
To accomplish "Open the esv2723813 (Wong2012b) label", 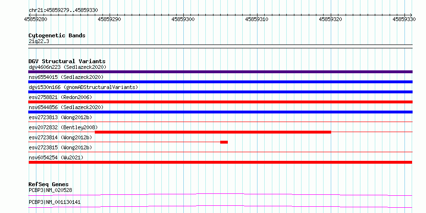I will [x=60, y=117].
